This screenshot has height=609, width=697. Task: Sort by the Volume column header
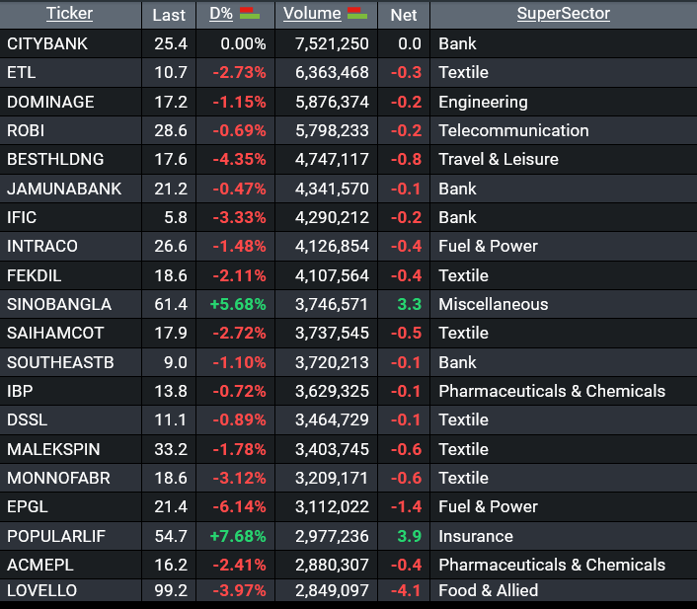tap(312, 14)
